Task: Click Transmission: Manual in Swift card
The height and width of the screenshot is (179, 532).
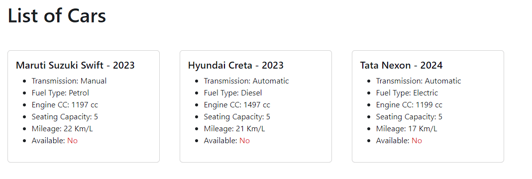Action: pyautogui.click(x=69, y=81)
